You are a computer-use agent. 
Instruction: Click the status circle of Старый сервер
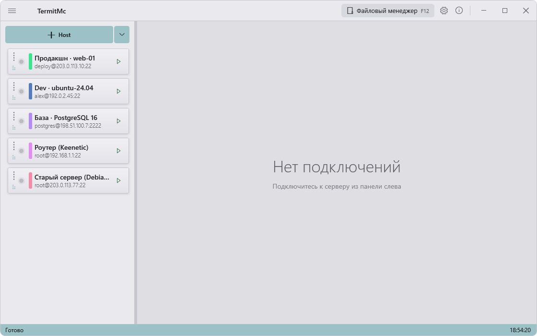pos(21,180)
